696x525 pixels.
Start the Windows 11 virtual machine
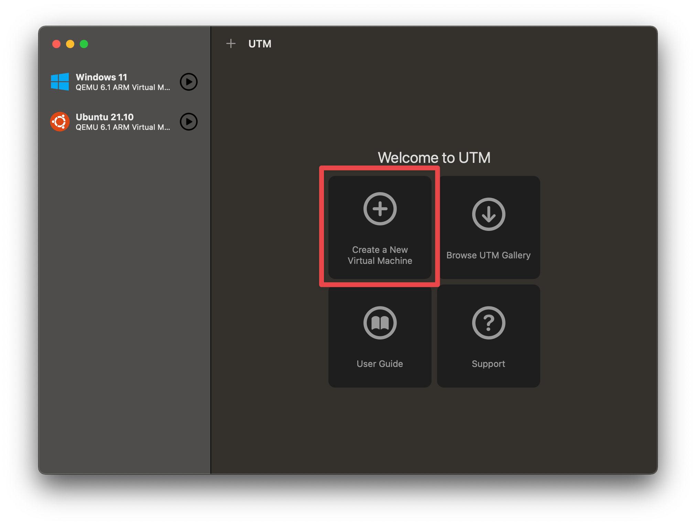click(188, 82)
